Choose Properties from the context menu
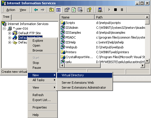 [x=42, y=107]
